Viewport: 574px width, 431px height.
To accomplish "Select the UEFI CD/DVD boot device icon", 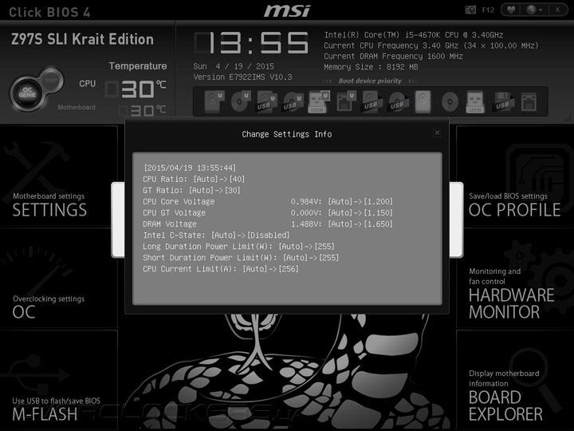I will [x=241, y=101].
